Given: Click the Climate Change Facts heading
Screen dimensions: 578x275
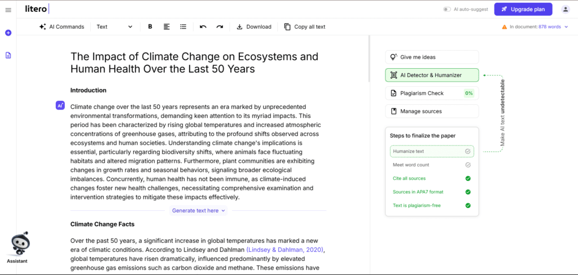Looking at the screenshot, I should coord(102,224).
